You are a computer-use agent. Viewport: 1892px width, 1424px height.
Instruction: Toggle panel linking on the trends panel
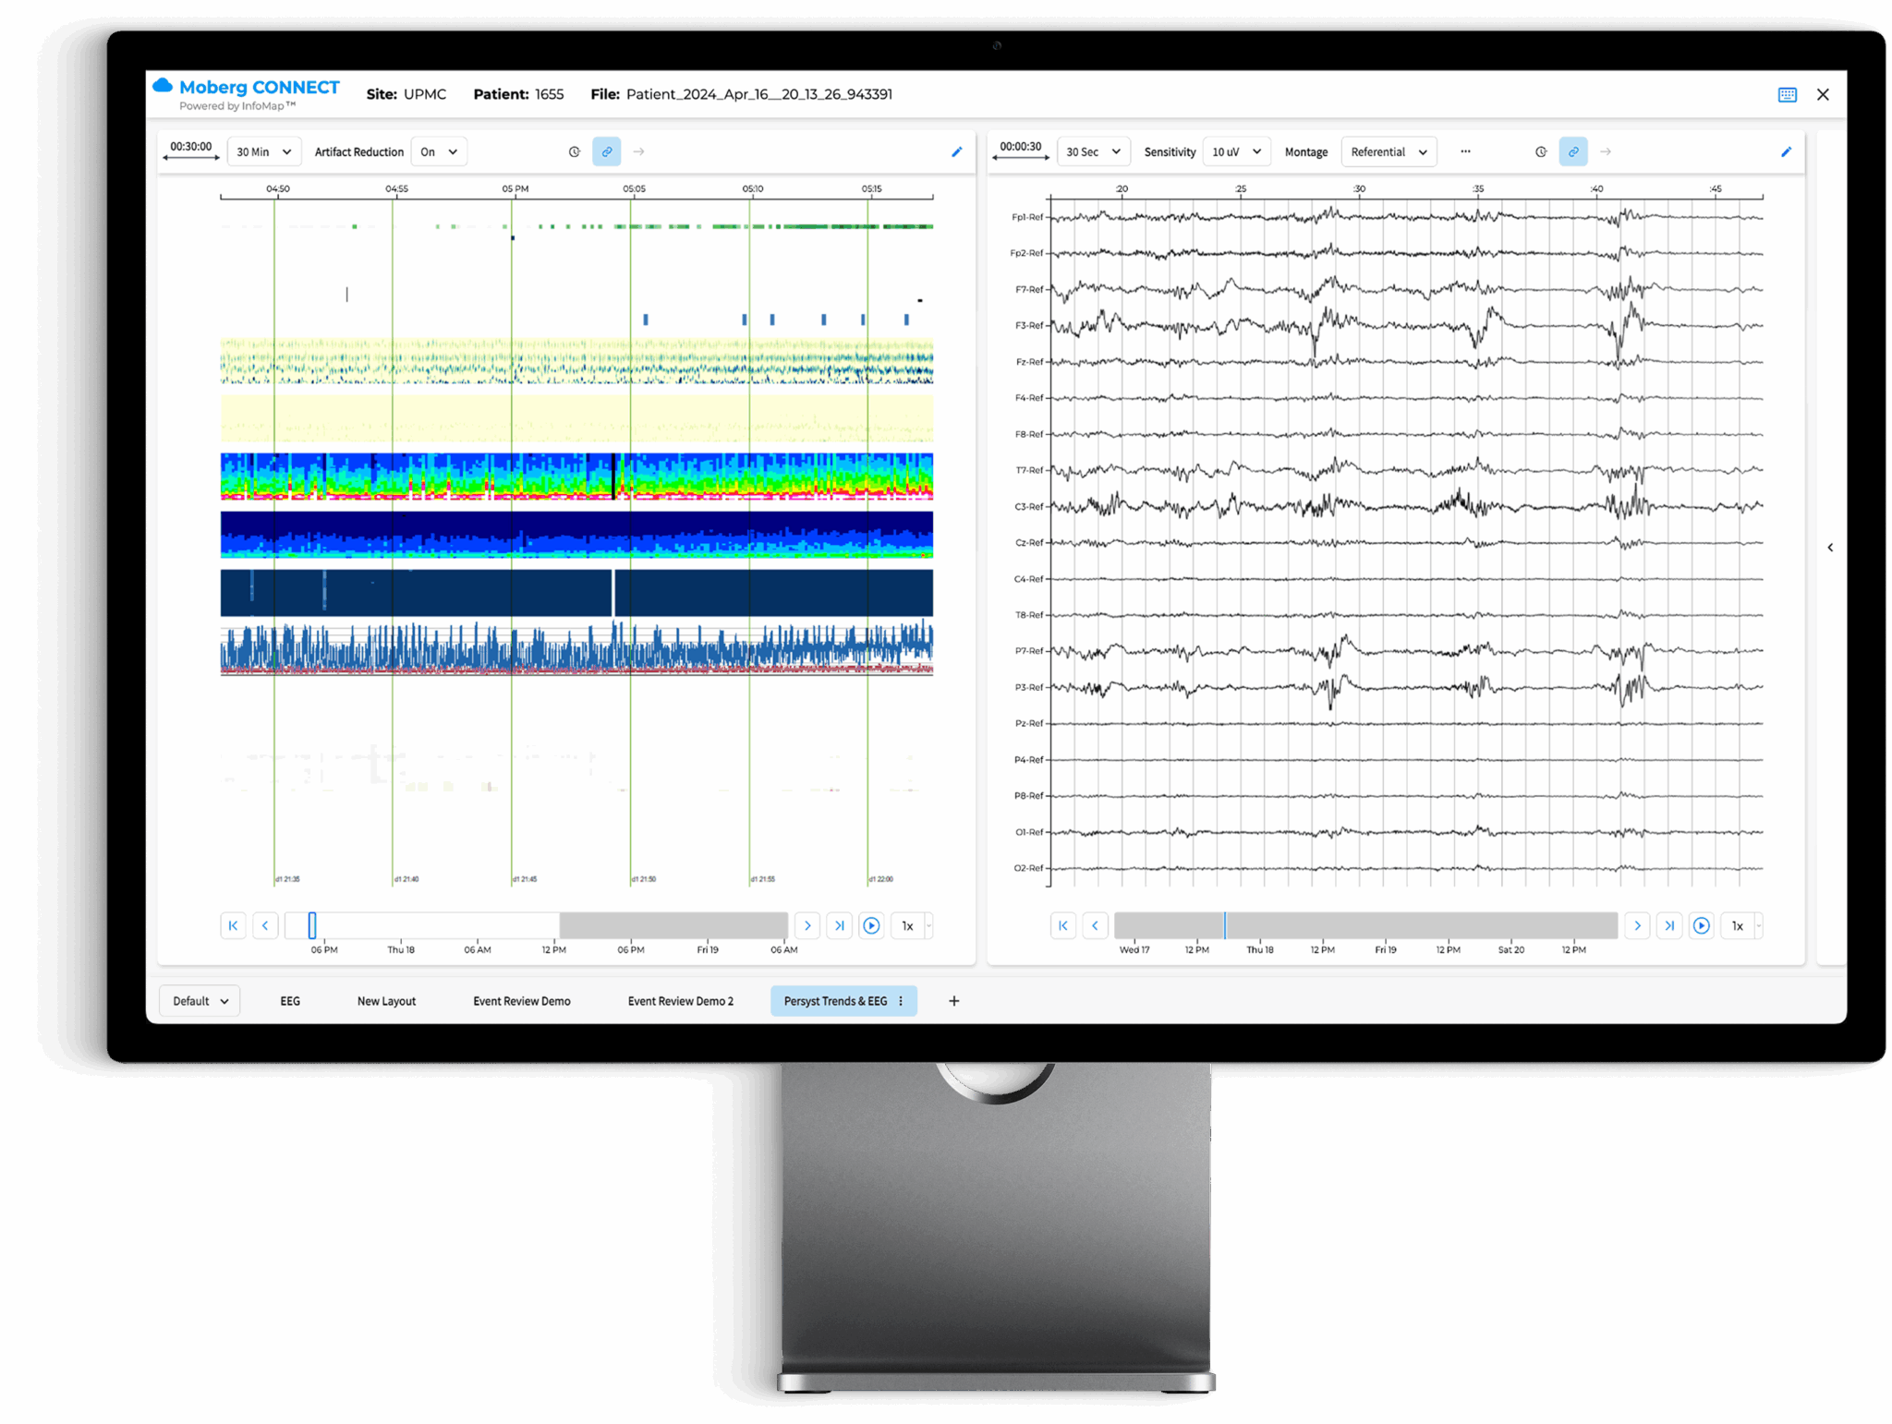click(x=607, y=151)
